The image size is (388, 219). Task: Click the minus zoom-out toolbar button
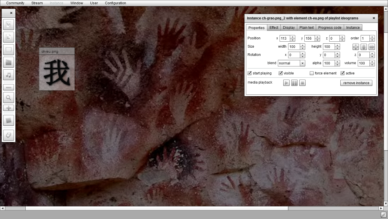click(9, 87)
